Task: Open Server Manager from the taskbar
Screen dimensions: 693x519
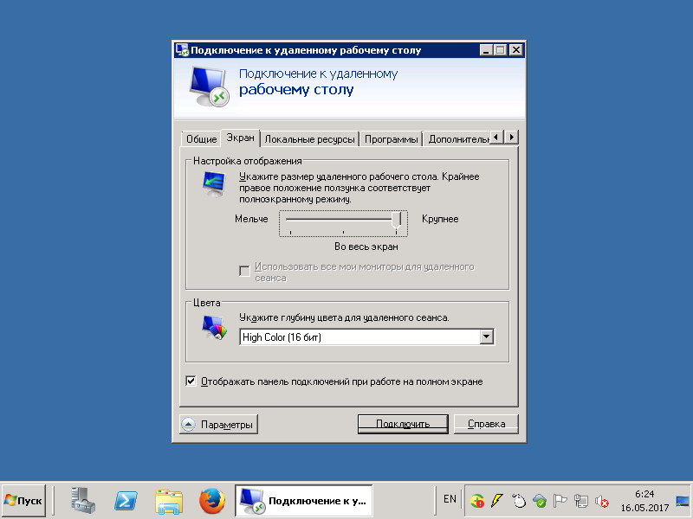Action: pyautogui.click(x=83, y=501)
